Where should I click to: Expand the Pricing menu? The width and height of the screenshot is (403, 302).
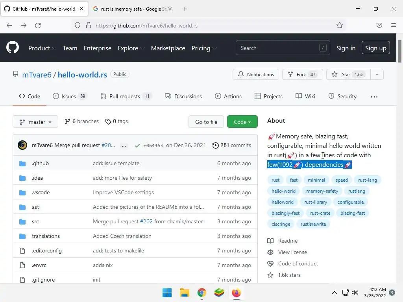coord(204,48)
